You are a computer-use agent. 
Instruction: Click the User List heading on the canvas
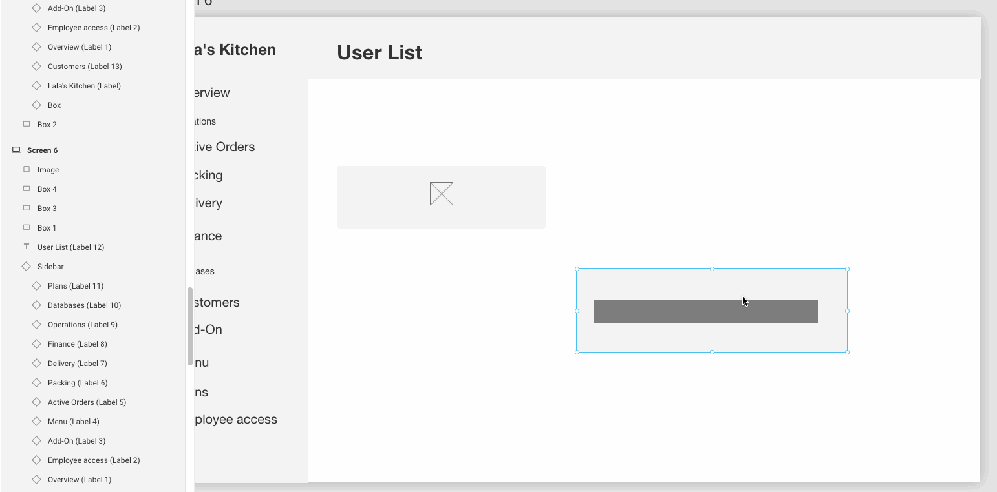tap(380, 52)
